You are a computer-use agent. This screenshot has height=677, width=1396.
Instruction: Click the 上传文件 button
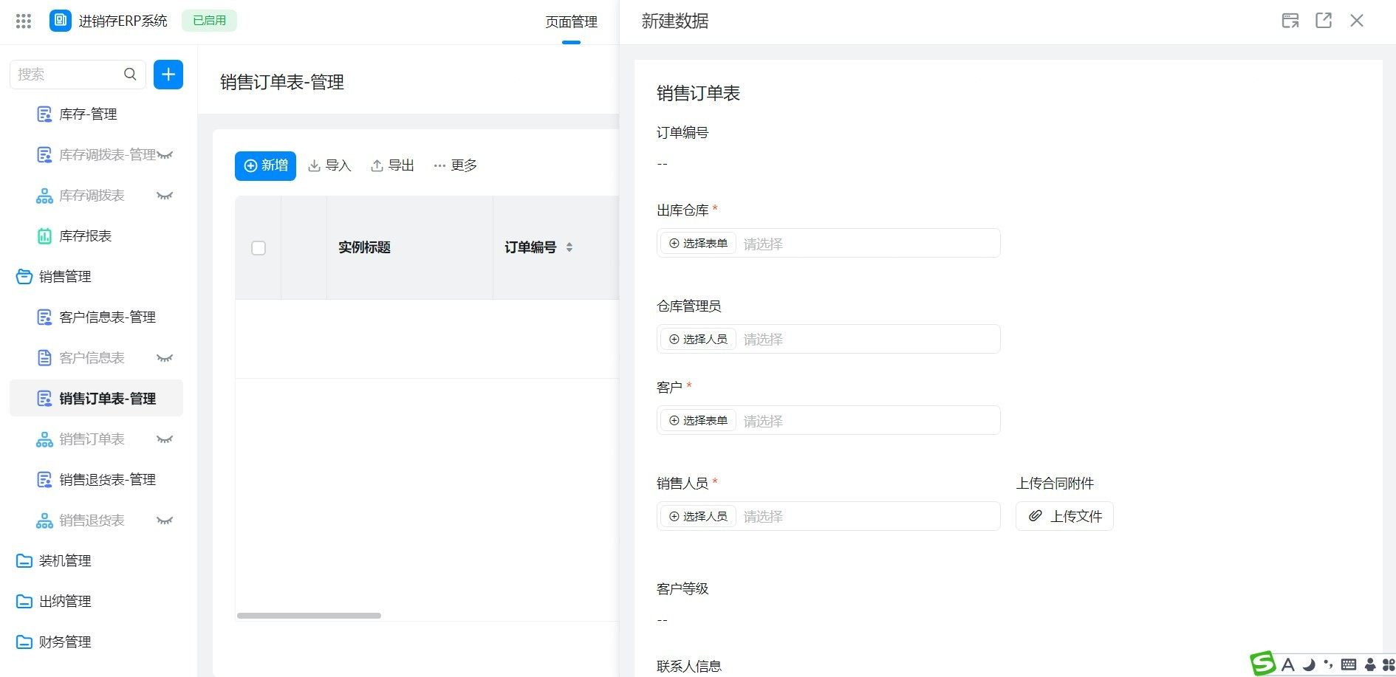pos(1064,516)
